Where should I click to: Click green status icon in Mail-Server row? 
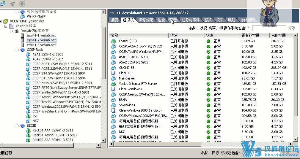coord(208,78)
